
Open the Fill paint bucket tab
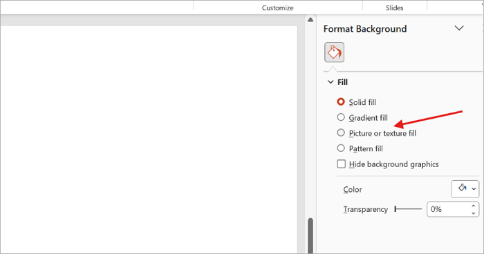(x=334, y=52)
